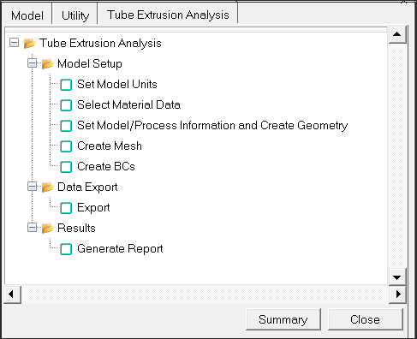The width and height of the screenshot is (417, 339).
Task: Select the Results folder label
Action: click(76, 228)
